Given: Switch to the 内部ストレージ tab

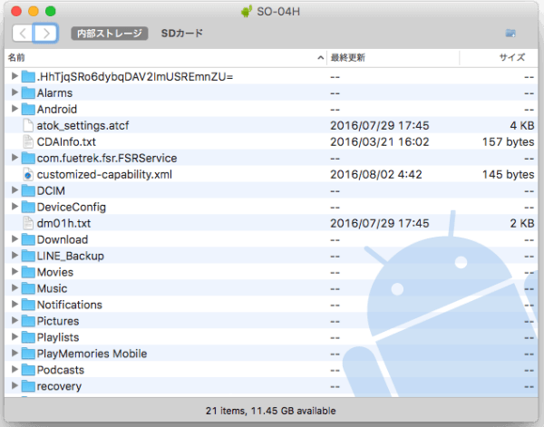Looking at the screenshot, I should (x=110, y=34).
